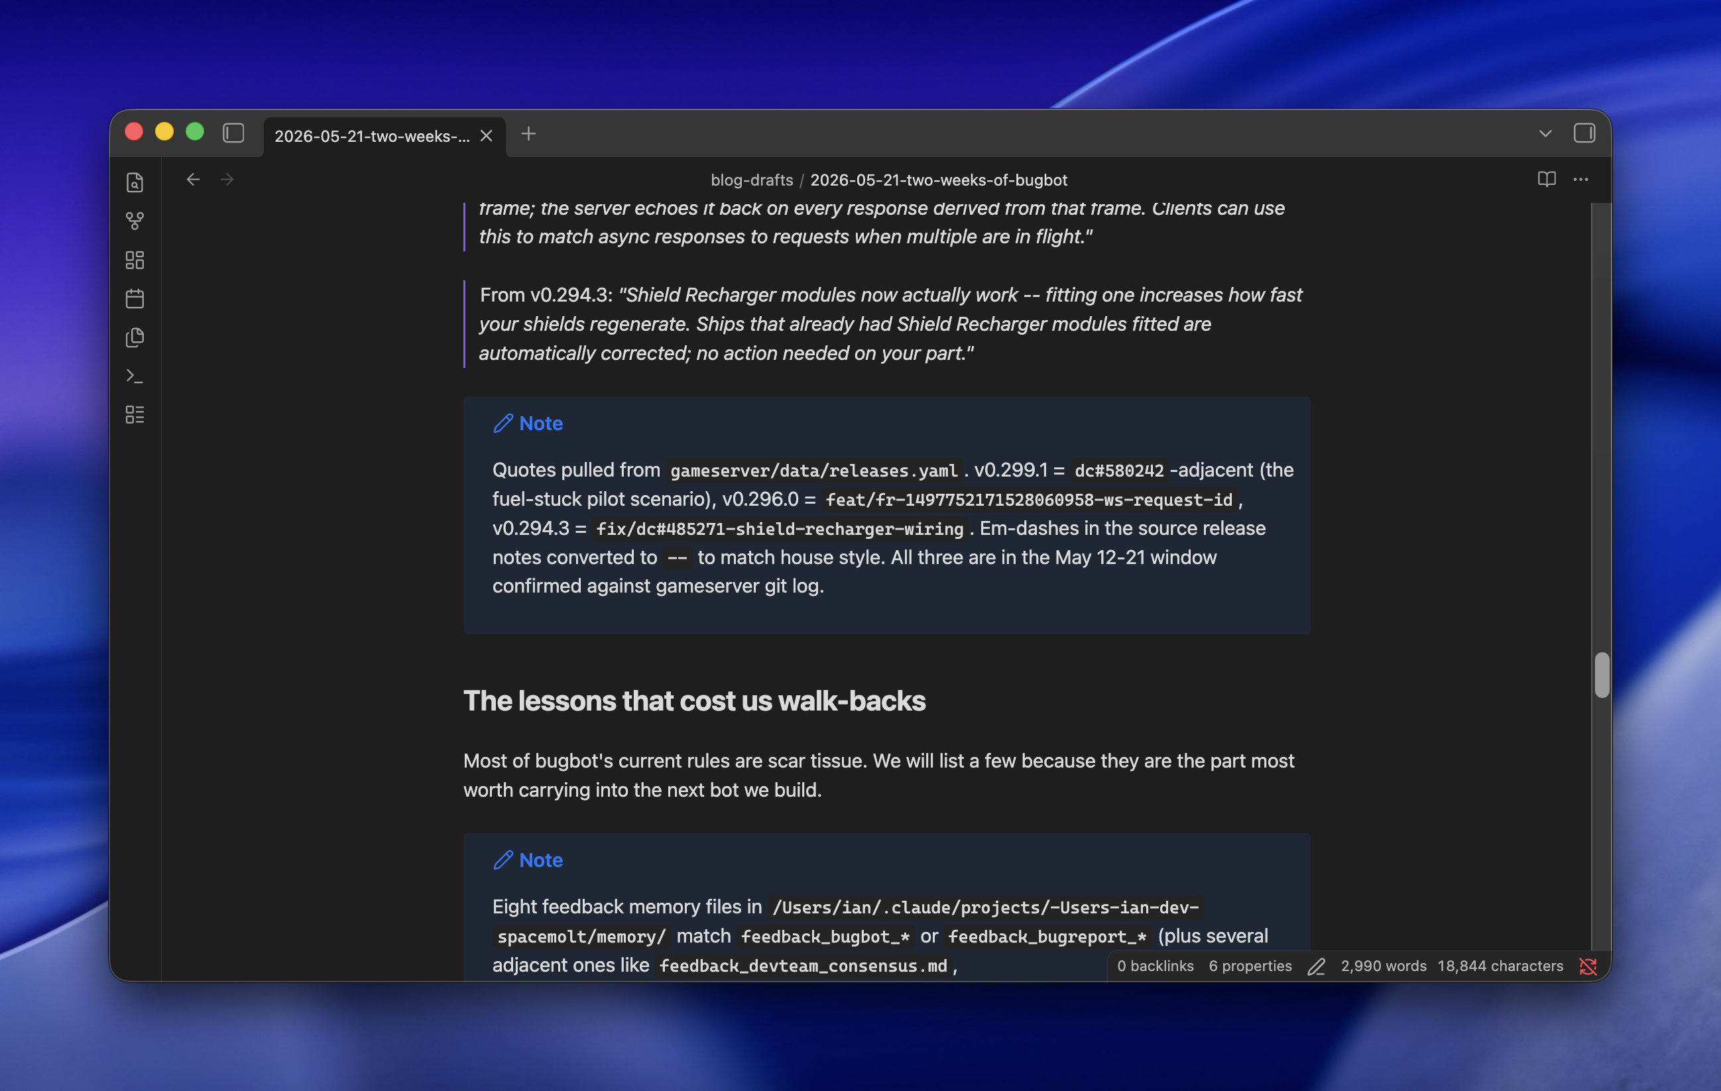Open the bases list icon in the ribbon

click(135, 414)
